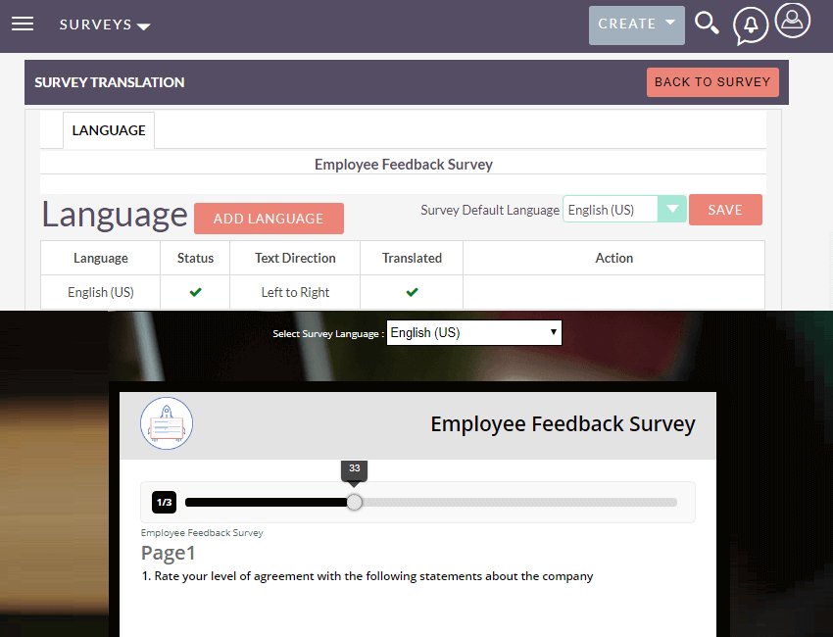The width and height of the screenshot is (833, 637).
Task: Click the 1/3 page indicator badge
Action: coord(165,502)
